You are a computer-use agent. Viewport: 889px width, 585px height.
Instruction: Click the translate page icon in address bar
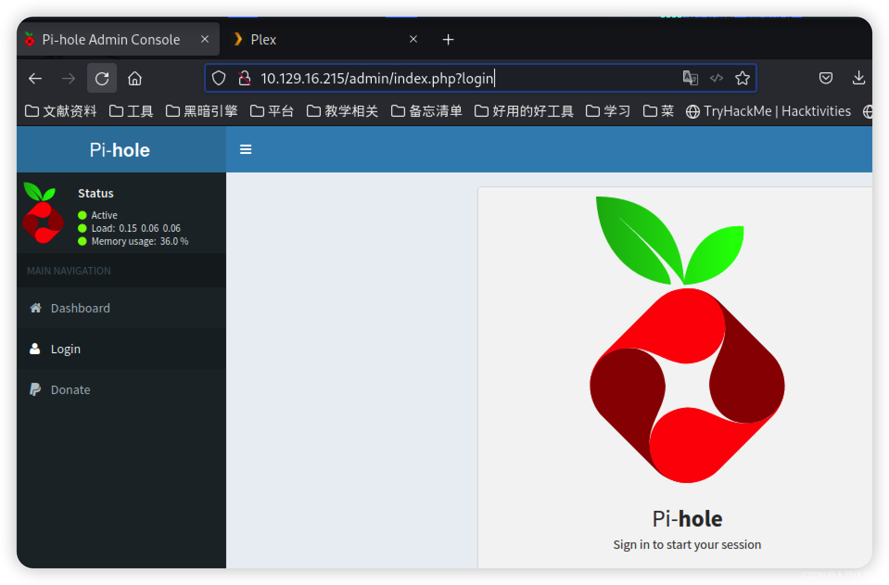pyautogui.click(x=691, y=78)
